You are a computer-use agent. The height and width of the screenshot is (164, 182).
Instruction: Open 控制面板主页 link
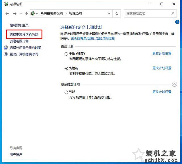19,25
